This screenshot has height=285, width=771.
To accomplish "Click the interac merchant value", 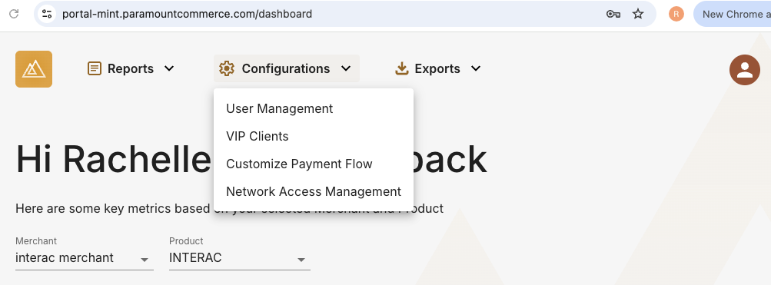I will coord(65,257).
